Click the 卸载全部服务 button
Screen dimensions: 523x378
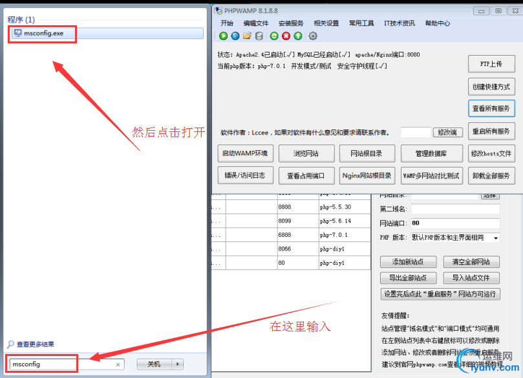click(491, 175)
